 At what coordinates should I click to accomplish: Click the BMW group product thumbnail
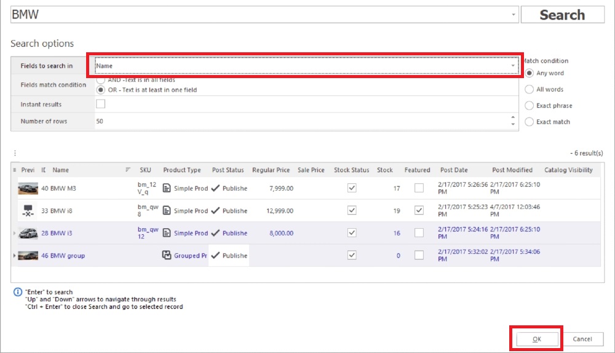(x=28, y=255)
